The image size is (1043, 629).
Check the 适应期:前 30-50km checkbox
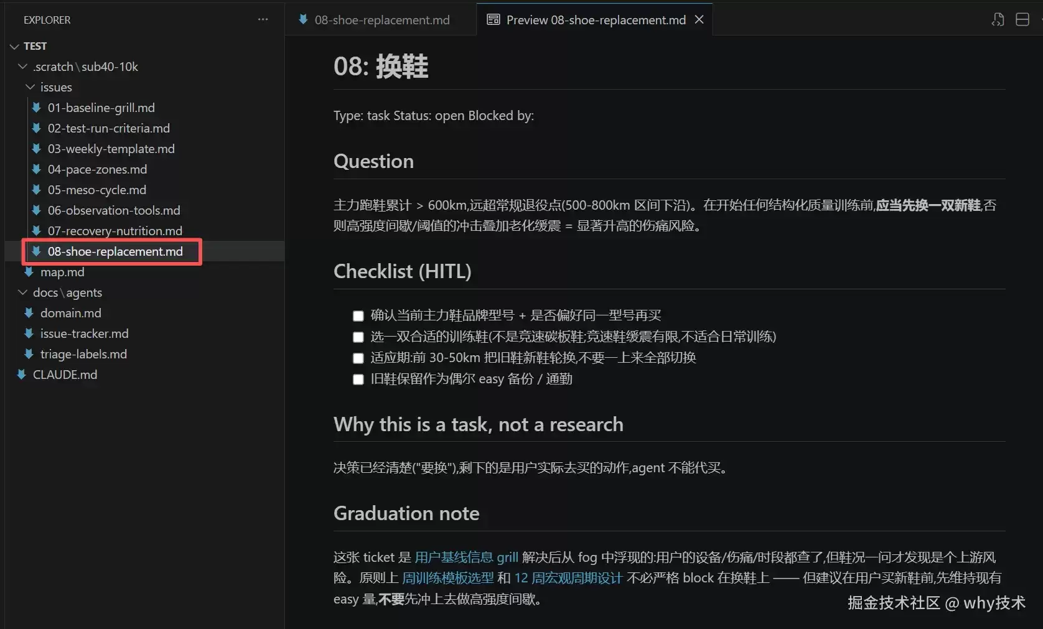tap(358, 358)
